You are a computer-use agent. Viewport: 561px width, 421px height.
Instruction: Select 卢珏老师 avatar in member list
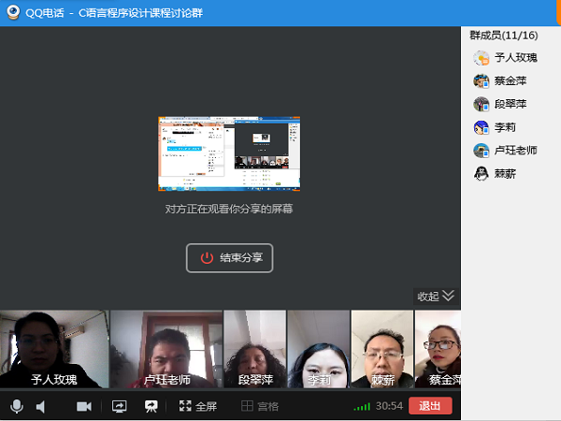point(482,151)
